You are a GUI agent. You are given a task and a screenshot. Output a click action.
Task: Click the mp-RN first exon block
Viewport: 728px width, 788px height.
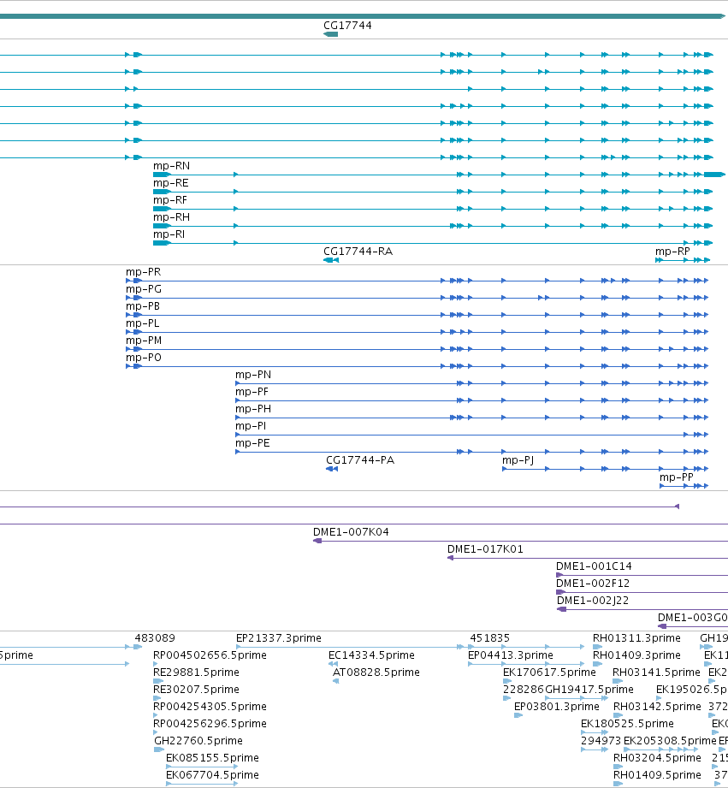coord(162,175)
